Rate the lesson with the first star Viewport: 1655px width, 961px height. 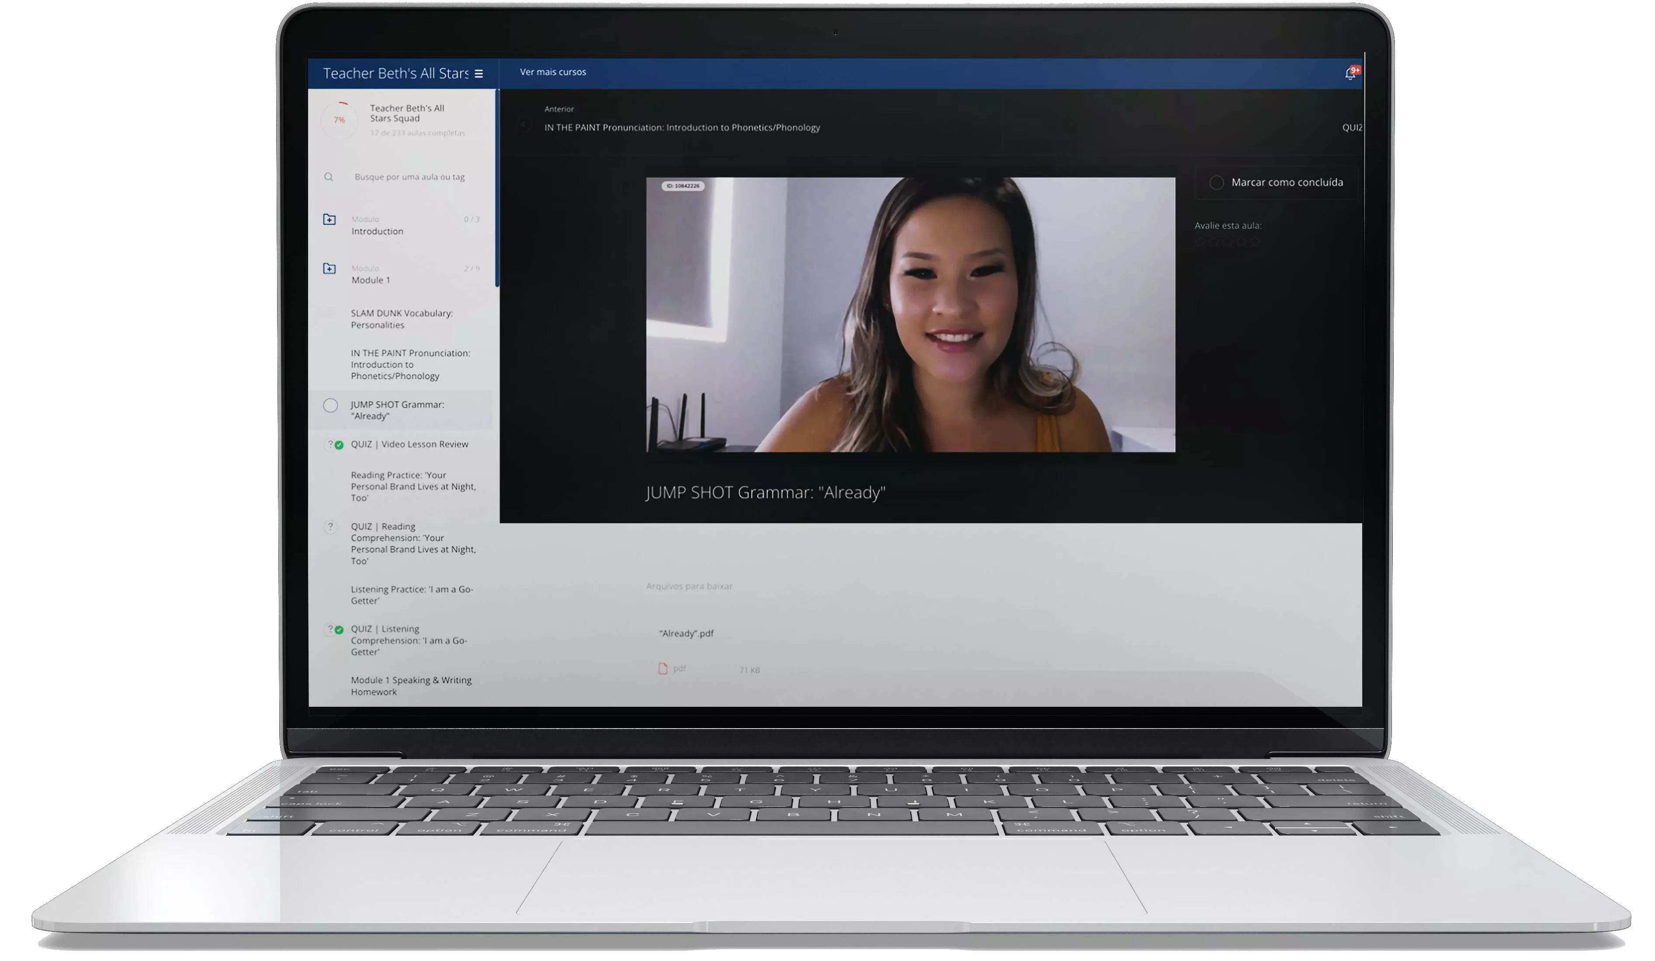(x=1200, y=242)
